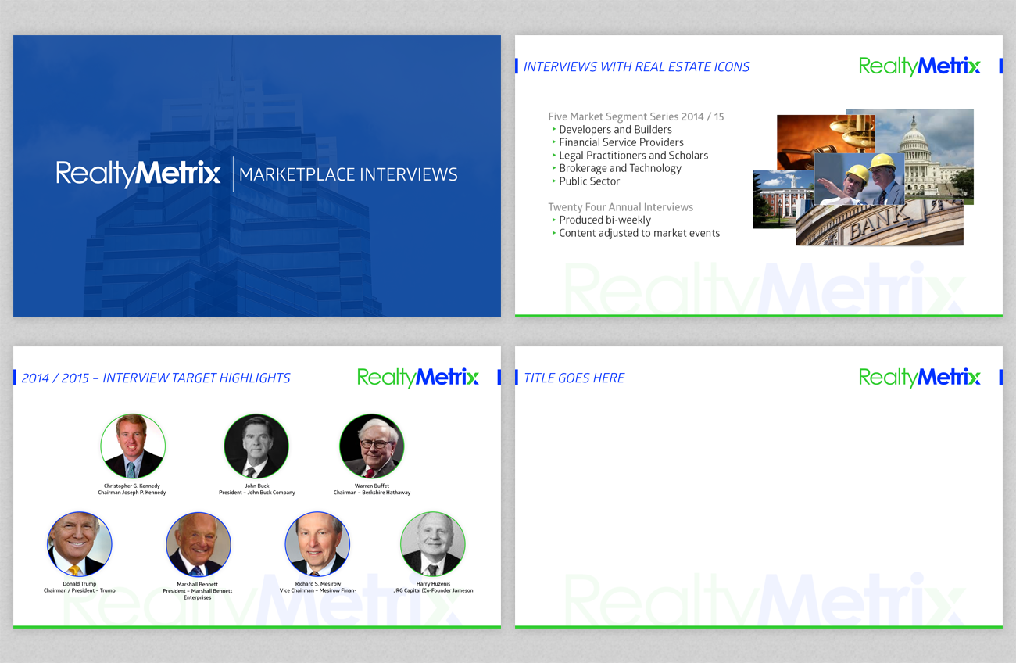Select Marshall Bennett's circular portrait
Viewport: 1016px width, 663px height.
[x=199, y=544]
